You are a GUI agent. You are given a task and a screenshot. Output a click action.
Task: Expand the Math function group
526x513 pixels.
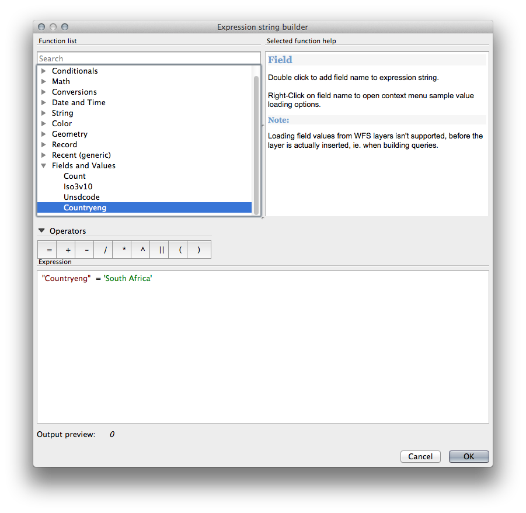click(x=44, y=82)
